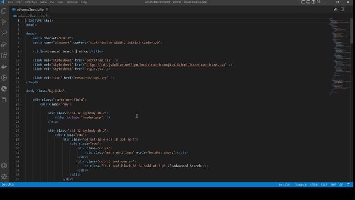The image size is (355, 200).
Task: Click "bootstrap.css" href on line 10
Action: (x=98, y=60)
